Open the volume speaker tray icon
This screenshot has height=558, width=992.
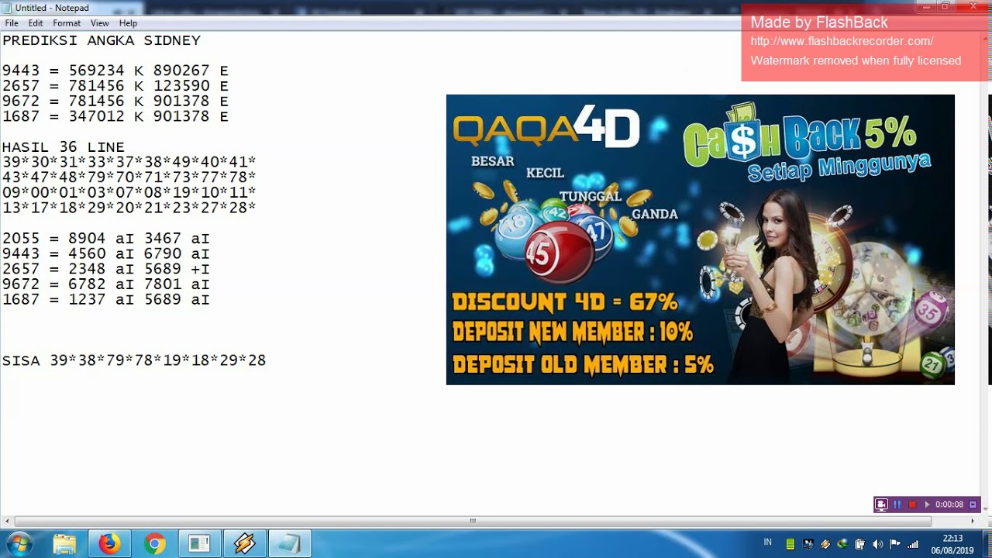(877, 544)
